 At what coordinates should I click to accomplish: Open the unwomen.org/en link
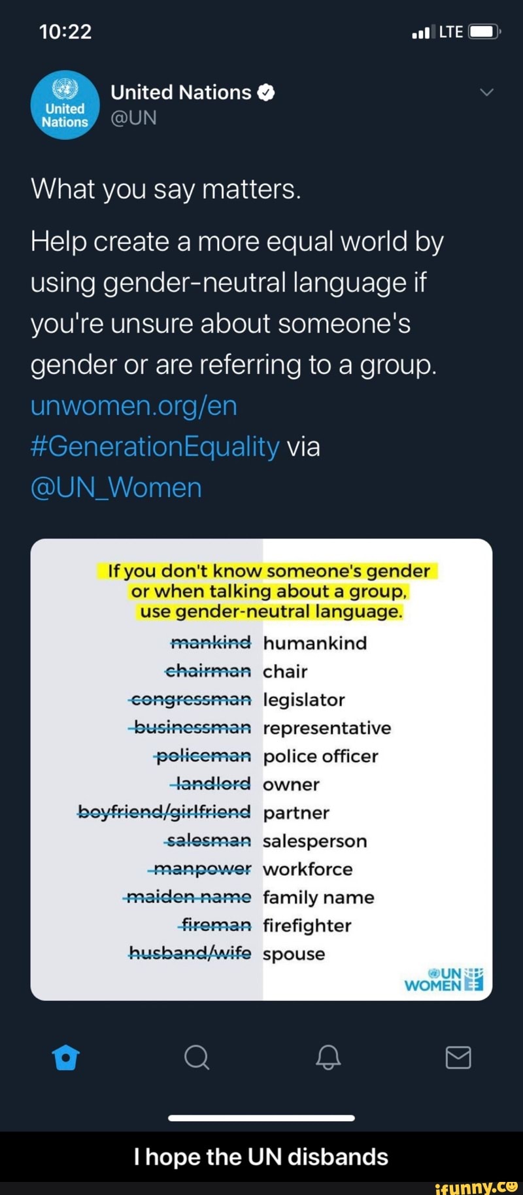click(x=133, y=405)
